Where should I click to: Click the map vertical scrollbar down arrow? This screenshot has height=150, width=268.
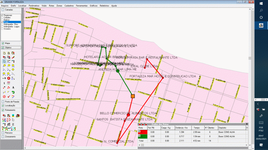coord(250,145)
